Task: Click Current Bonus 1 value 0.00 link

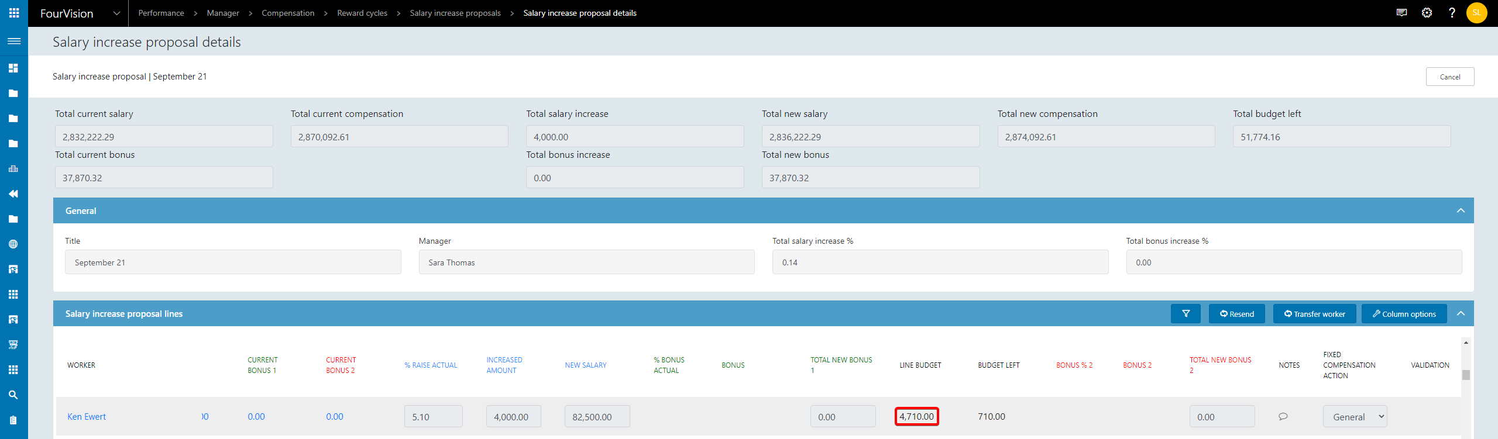Action: [x=256, y=417]
